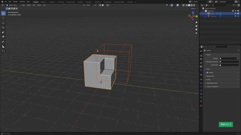Open the Render properties tab icon

click(x=201, y=56)
